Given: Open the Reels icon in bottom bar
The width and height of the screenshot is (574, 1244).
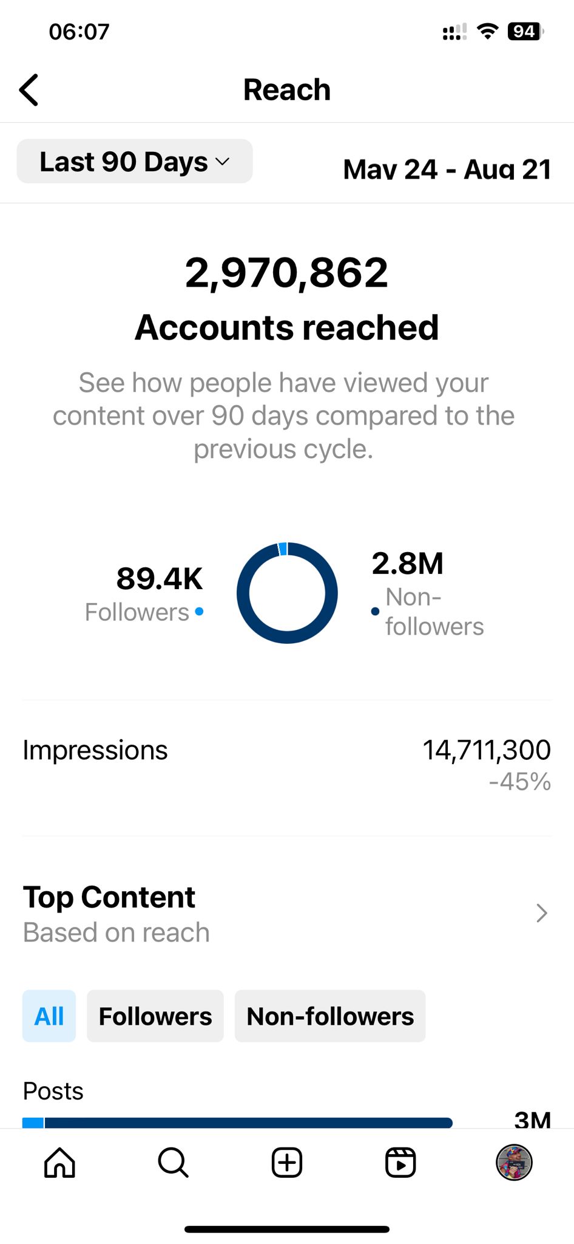Looking at the screenshot, I should [400, 1163].
